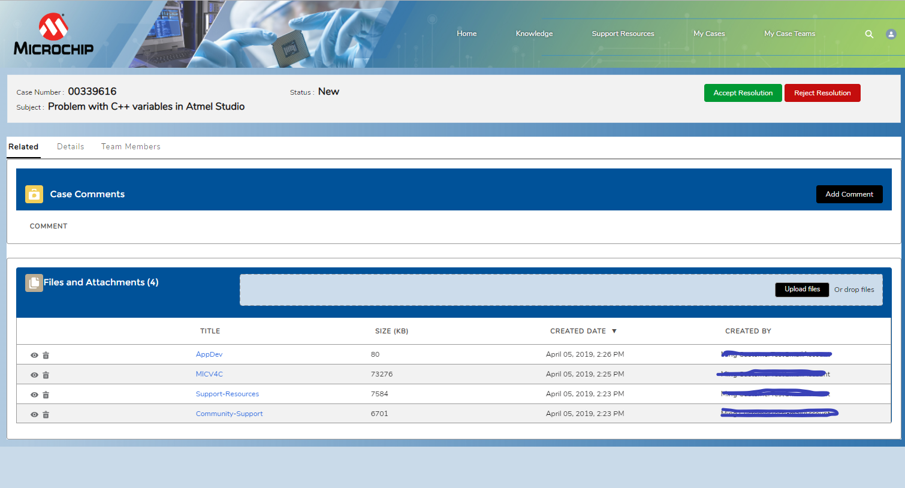Click the Microchip logo
905x488 pixels.
point(53,34)
